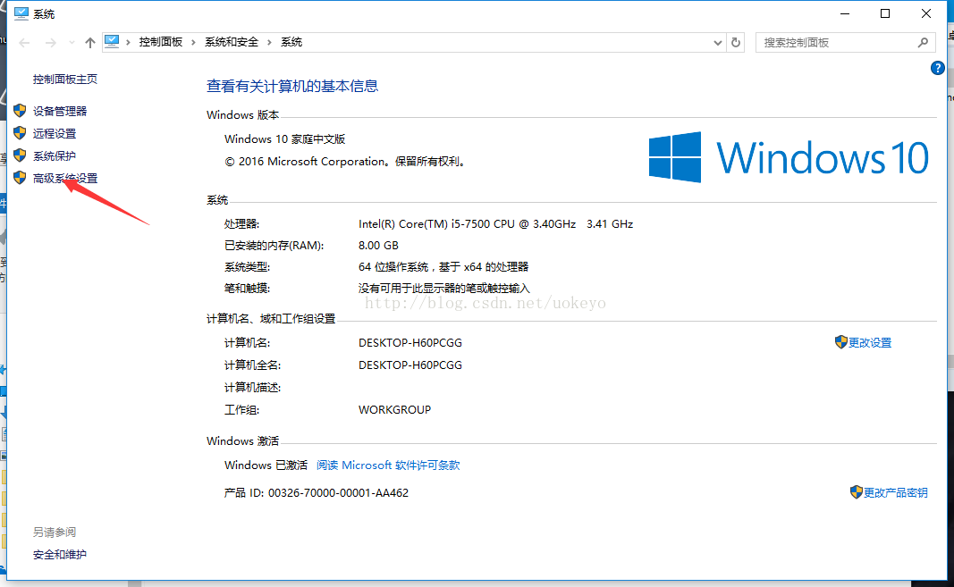954x587 pixels.
Task: Maximize the System window
Action: coord(885,13)
